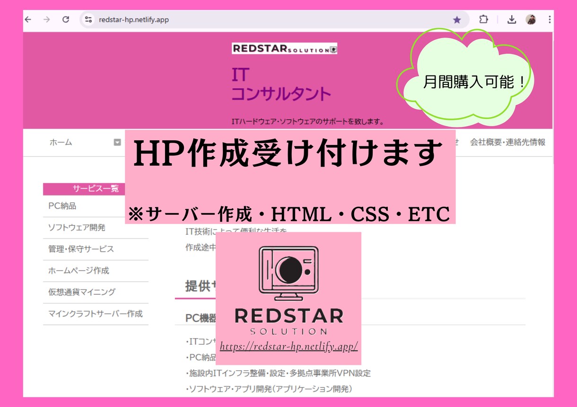The width and height of the screenshot is (577, 407).
Task: Click the bookmark star icon
Action: pyautogui.click(x=457, y=20)
